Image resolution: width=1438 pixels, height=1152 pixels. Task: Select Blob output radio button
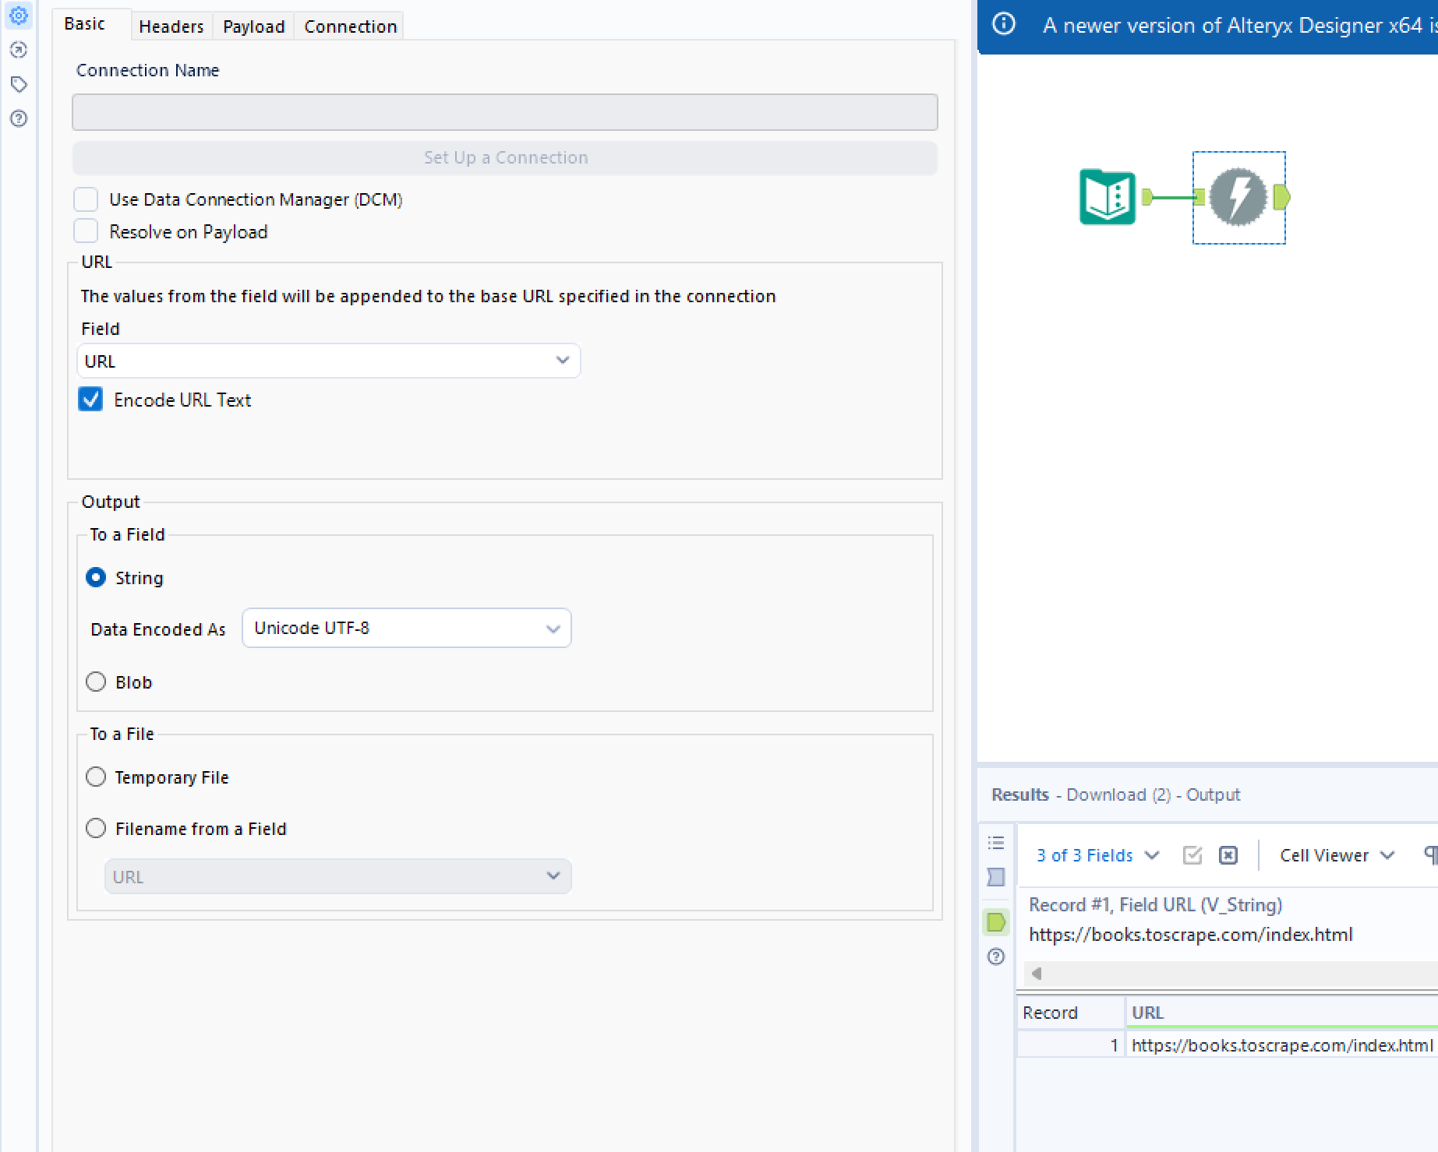click(x=96, y=682)
